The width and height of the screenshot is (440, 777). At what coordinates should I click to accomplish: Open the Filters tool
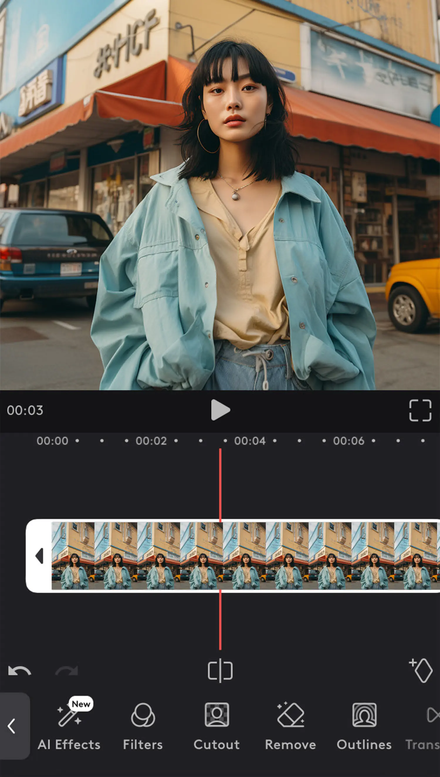[x=143, y=725]
